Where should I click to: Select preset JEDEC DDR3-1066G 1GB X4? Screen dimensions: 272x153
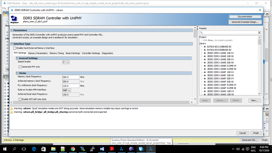click(x=220, y=91)
